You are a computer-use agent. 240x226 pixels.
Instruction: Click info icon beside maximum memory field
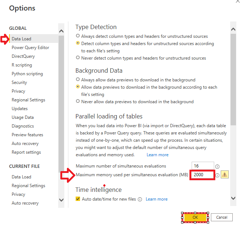217,175
